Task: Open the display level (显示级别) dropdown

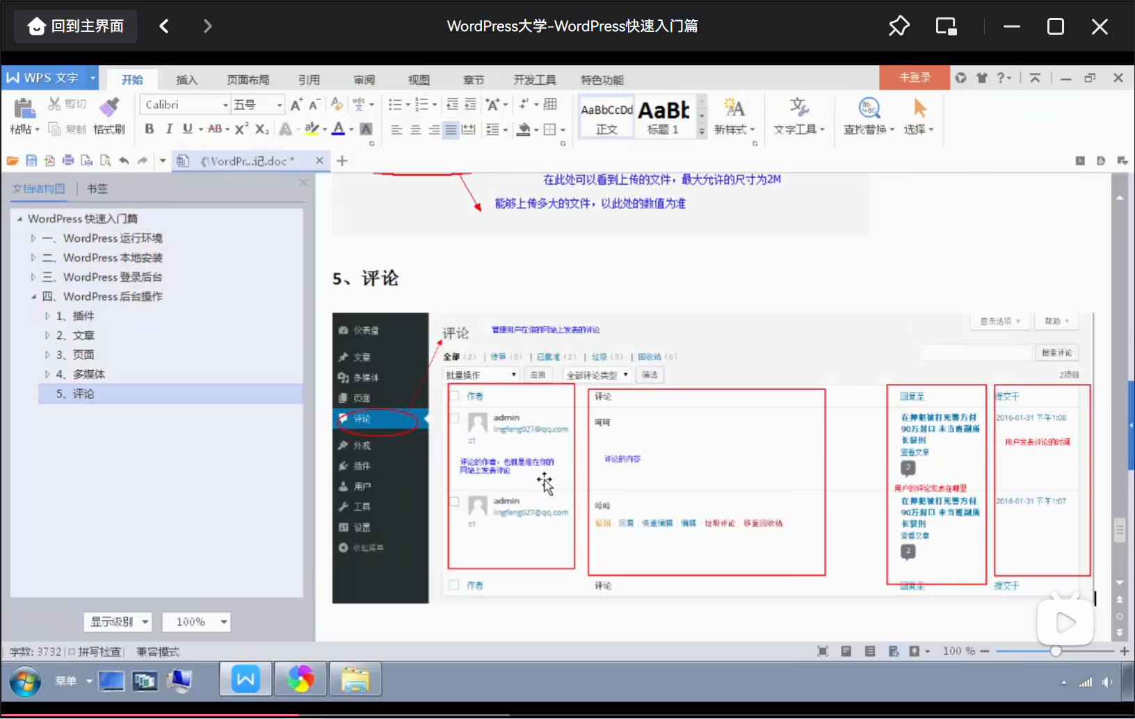Action: coord(118,622)
